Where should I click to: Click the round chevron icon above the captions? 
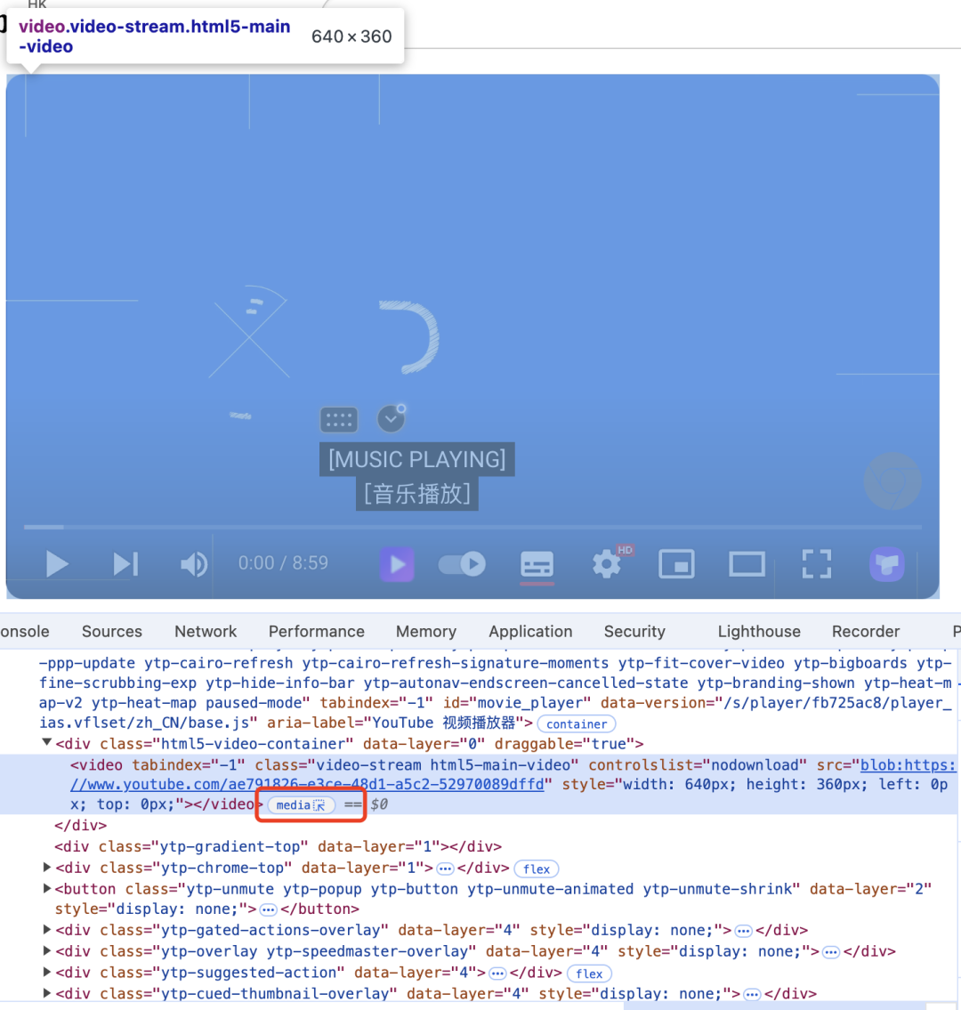391,419
